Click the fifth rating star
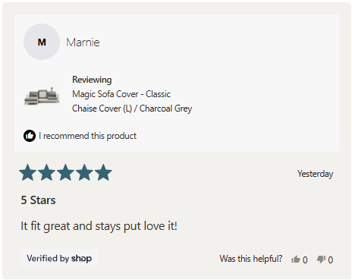Viewport: 352px width, 280px height. 103,172
